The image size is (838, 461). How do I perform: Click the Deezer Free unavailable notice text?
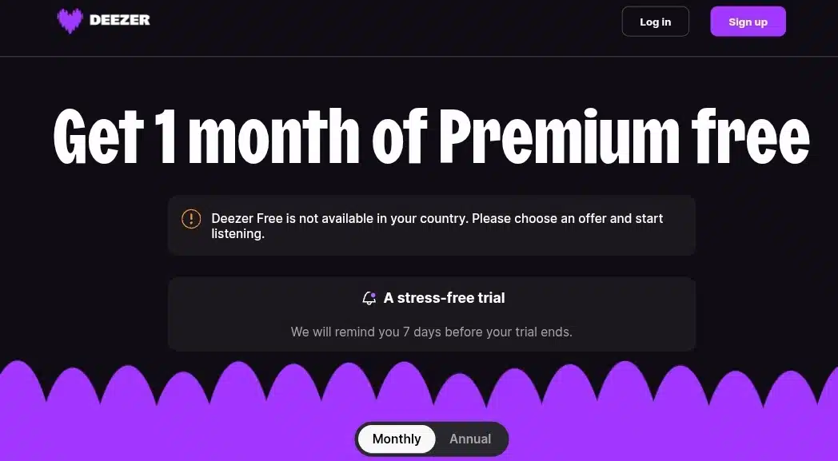pos(437,226)
